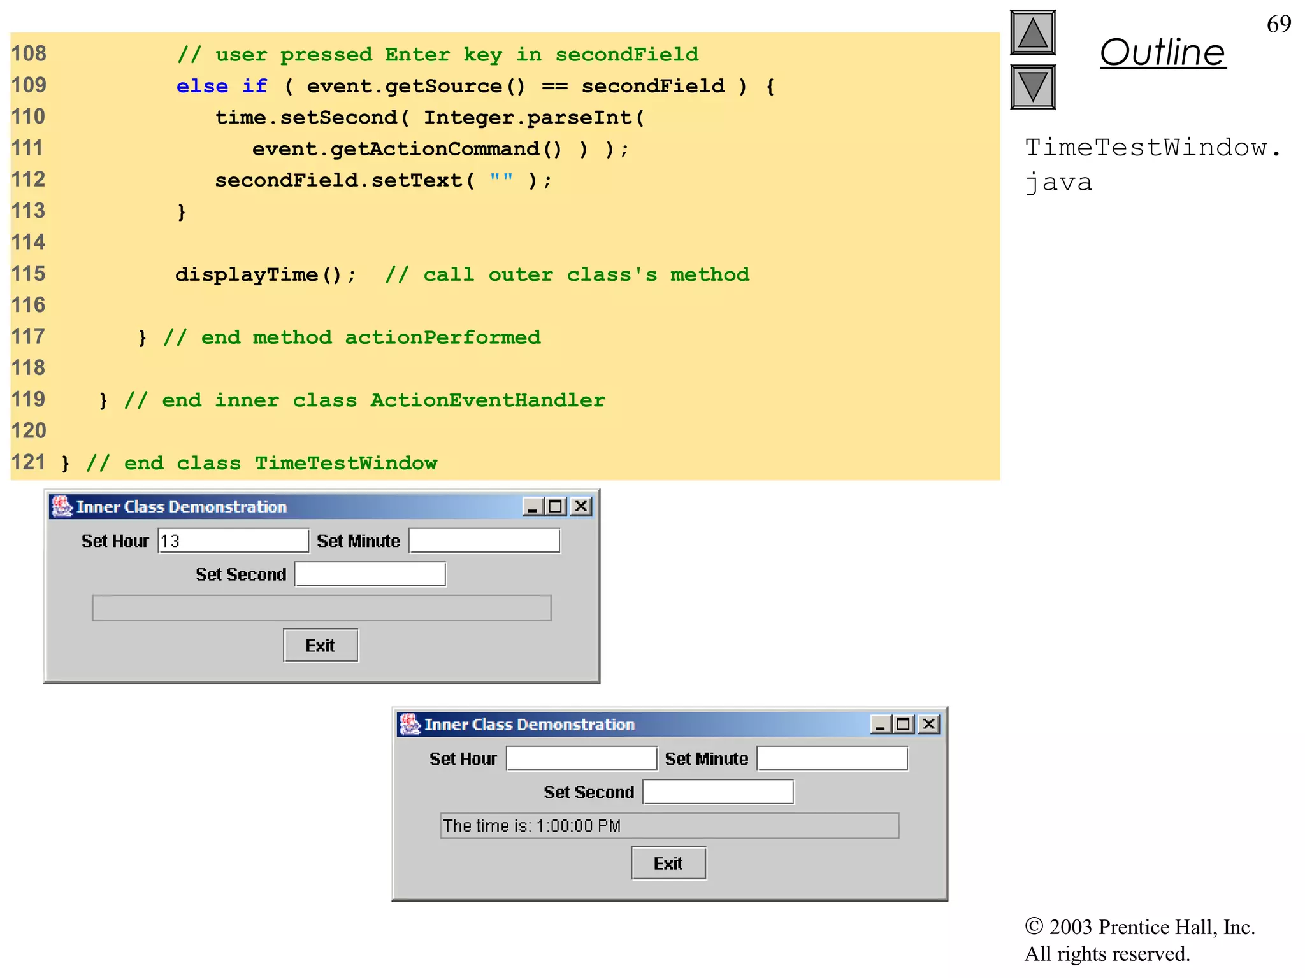The width and height of the screenshot is (1305, 978).
Task: Focus Set Second field in the second window
Action: [718, 791]
